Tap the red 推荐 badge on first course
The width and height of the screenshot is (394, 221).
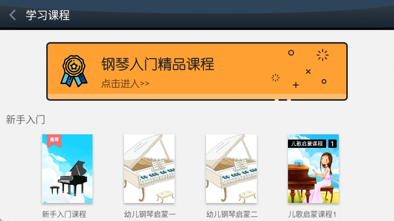[54, 140]
